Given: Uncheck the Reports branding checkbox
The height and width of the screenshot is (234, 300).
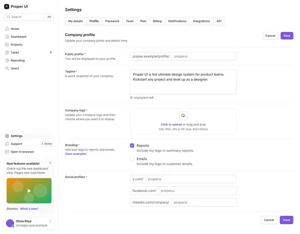Looking at the screenshot, I should point(132,146).
